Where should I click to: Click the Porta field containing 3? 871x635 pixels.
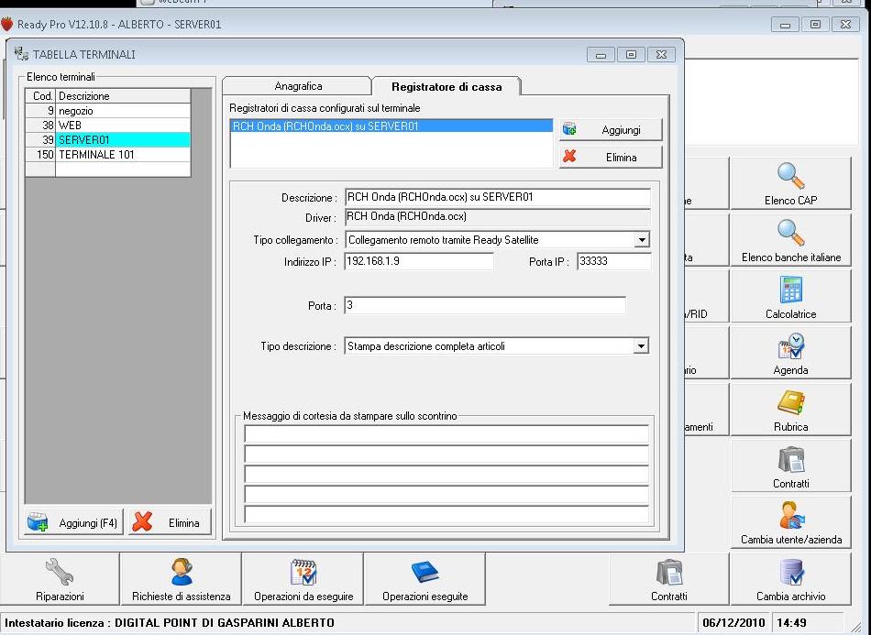tap(484, 305)
